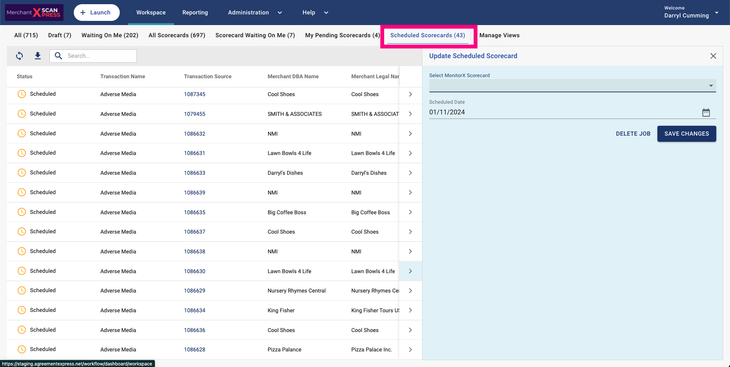Expand row 1086631 Lawn Bowls chevron
This screenshot has height=367, width=730.
coord(410,153)
